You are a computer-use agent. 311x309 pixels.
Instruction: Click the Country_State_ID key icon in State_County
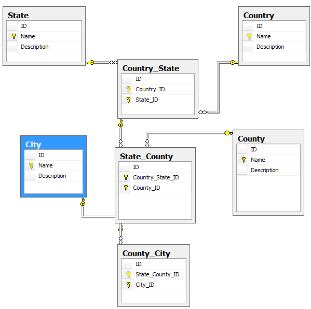click(x=126, y=177)
